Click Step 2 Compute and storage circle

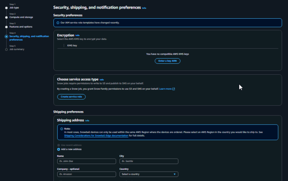click(x=7, y=17)
